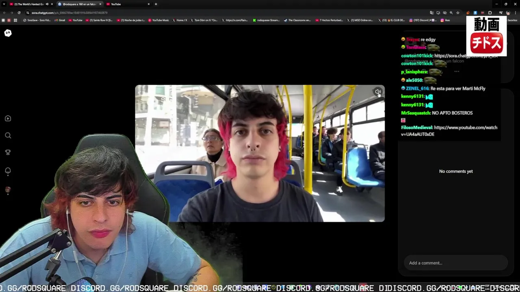This screenshot has height=292, width=520.
Task: Open the Instagram likes bookmark
Action: (444, 20)
